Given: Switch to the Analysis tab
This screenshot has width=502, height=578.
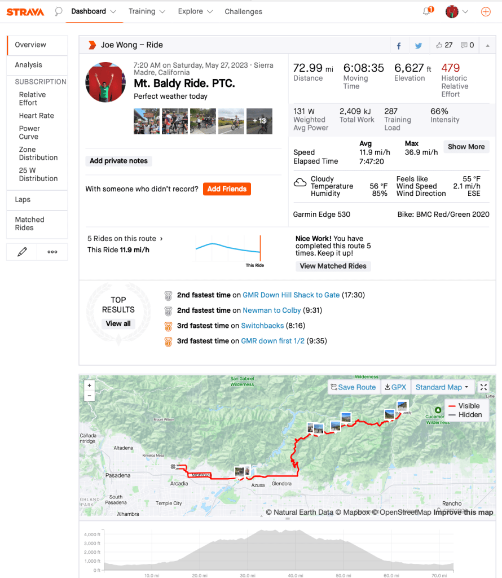Looking at the screenshot, I should tap(28, 65).
